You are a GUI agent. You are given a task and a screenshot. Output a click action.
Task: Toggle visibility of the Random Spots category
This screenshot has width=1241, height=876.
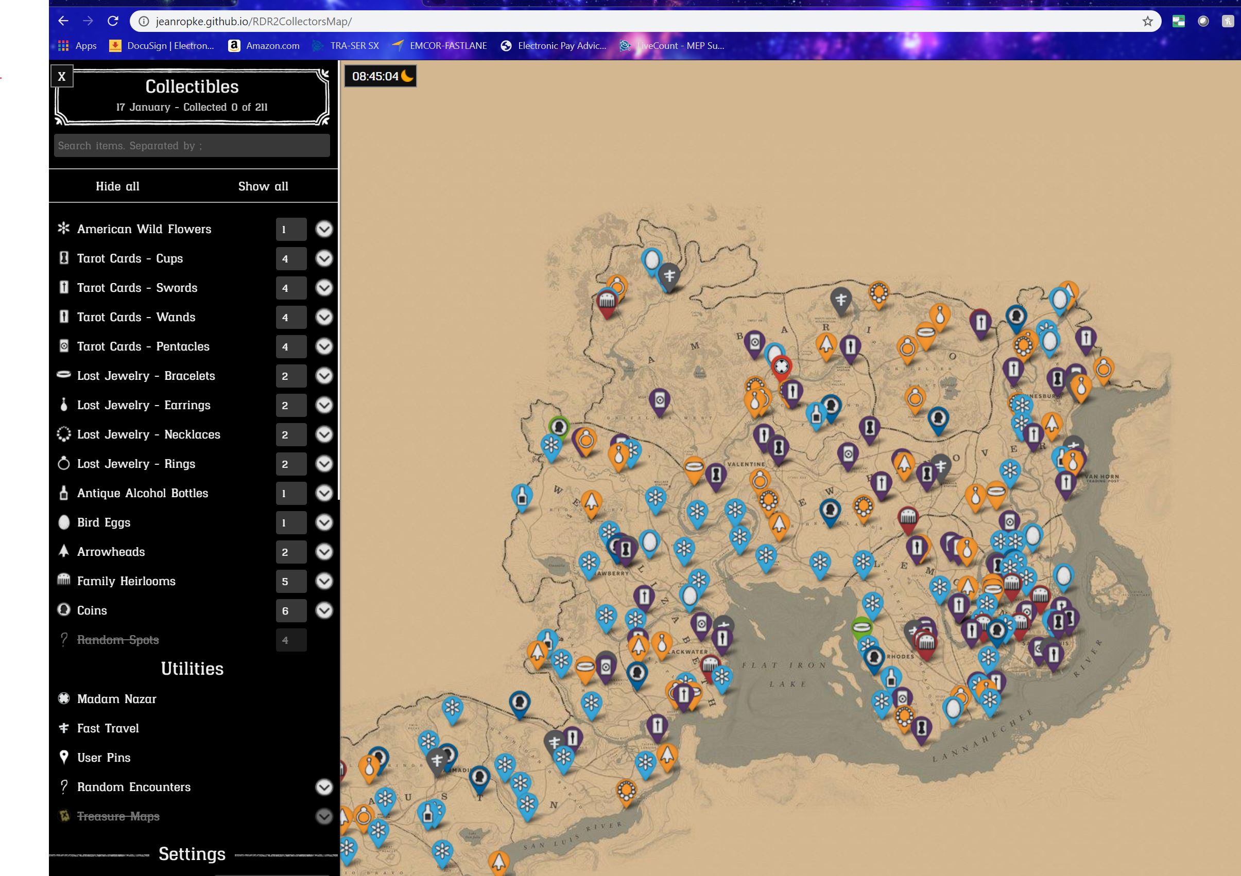118,640
